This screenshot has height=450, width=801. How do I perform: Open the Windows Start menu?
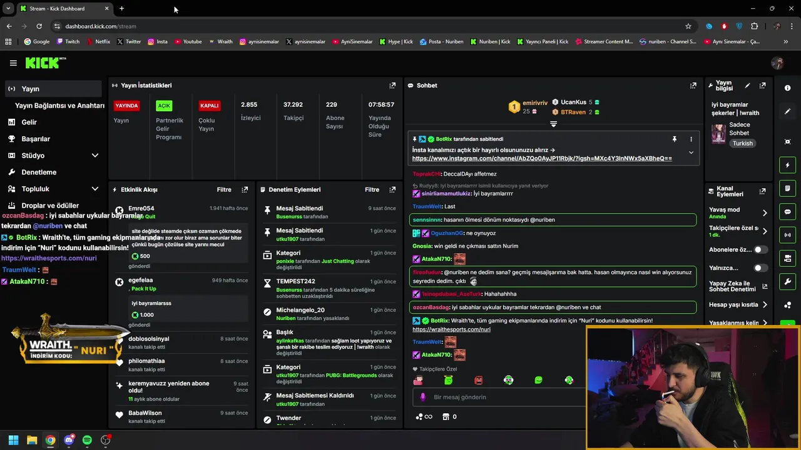click(13, 440)
